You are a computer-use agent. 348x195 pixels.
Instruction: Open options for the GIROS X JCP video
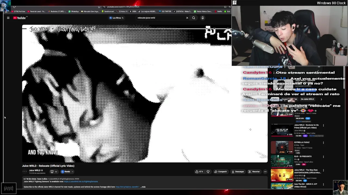point(323,185)
